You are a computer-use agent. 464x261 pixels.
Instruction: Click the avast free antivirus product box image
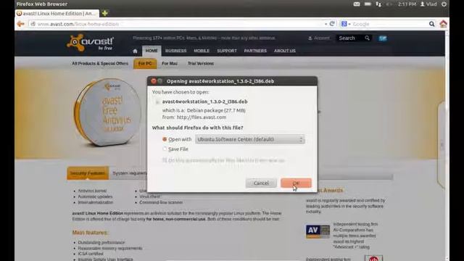pos(107,112)
